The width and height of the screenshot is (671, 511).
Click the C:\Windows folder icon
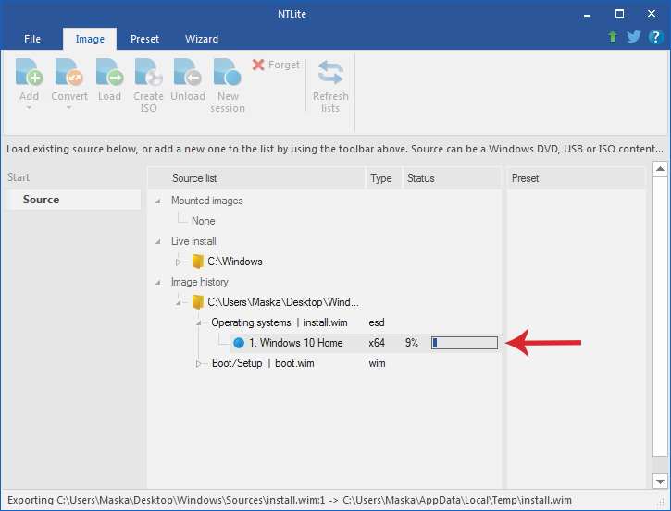click(198, 262)
